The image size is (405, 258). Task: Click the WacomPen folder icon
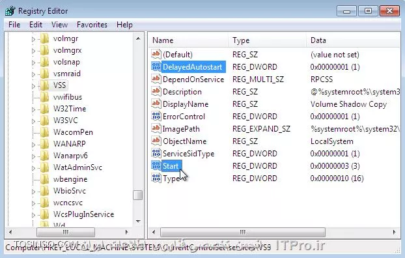pyautogui.click(x=45, y=132)
